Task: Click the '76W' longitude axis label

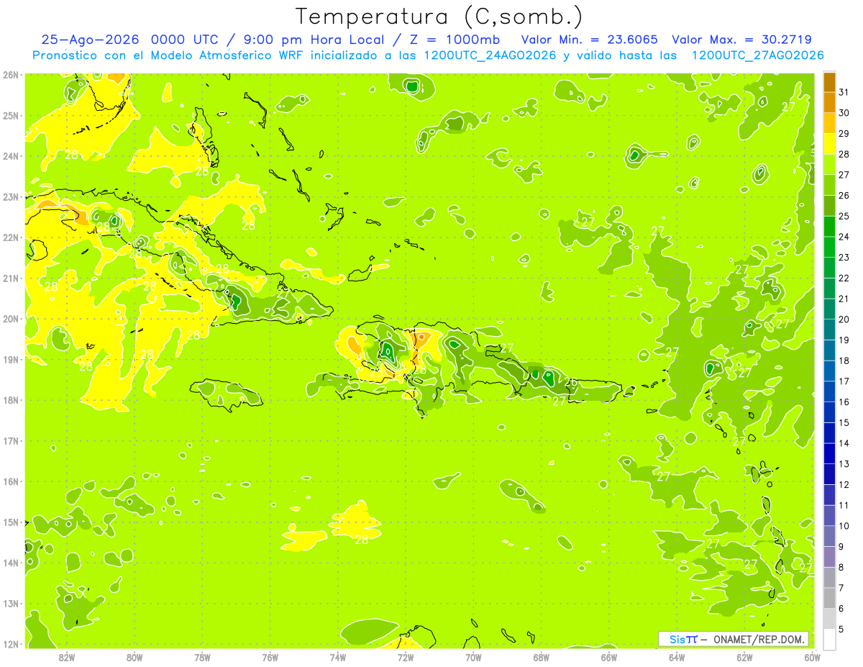Action: [270, 657]
